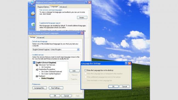Click the Details button

coord(82,18)
